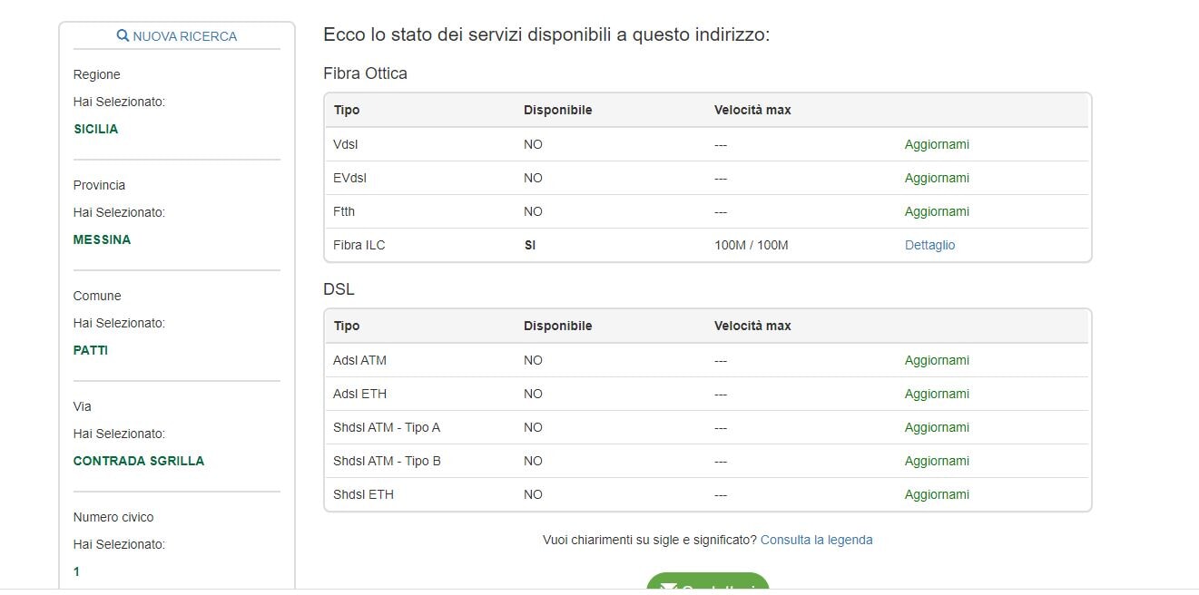Click Aggiornami for Adsl ETH
Viewport: 1199px width, 595px height.
937,394
